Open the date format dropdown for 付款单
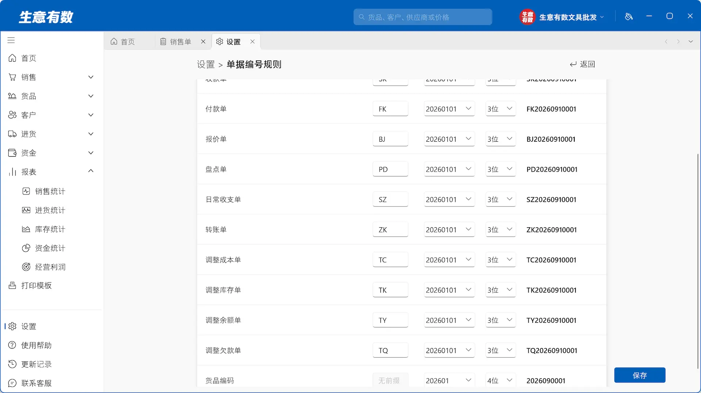701x393 pixels. click(x=449, y=109)
